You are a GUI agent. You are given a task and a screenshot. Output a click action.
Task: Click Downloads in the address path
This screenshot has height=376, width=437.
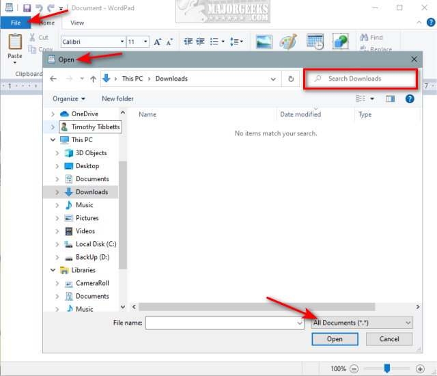[171, 79]
